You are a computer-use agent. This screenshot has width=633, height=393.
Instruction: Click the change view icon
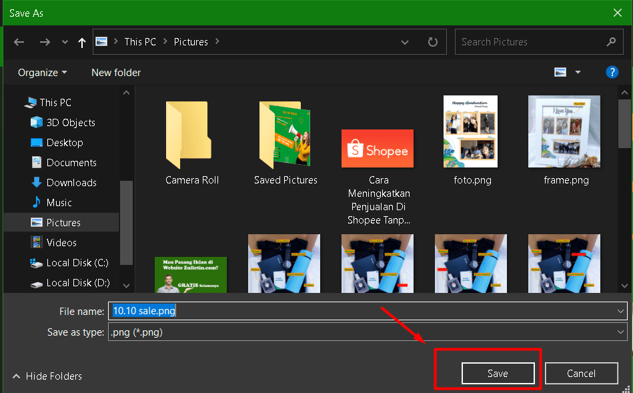coord(560,72)
